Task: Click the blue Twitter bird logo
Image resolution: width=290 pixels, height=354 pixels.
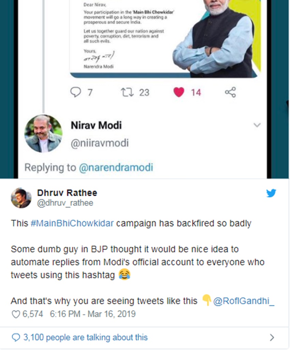Action: pyautogui.click(x=271, y=193)
